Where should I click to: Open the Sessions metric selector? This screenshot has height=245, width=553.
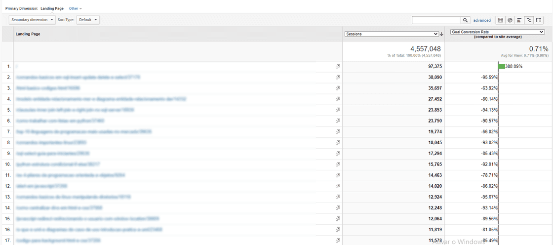391,34
